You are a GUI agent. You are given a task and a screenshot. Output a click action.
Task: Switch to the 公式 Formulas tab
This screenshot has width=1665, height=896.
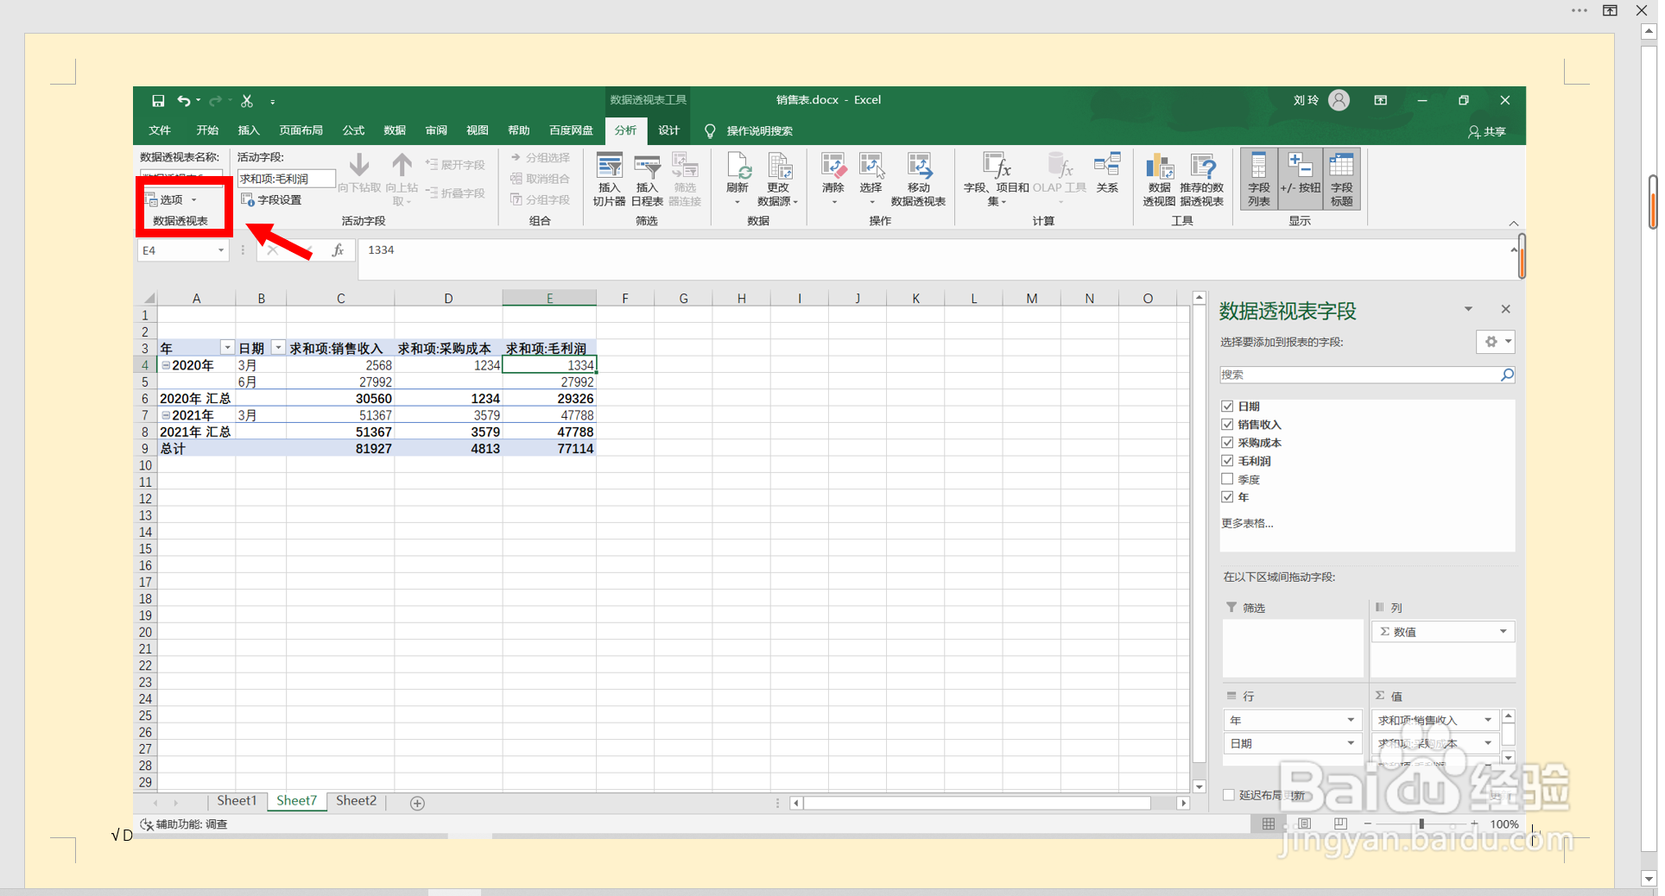[353, 131]
